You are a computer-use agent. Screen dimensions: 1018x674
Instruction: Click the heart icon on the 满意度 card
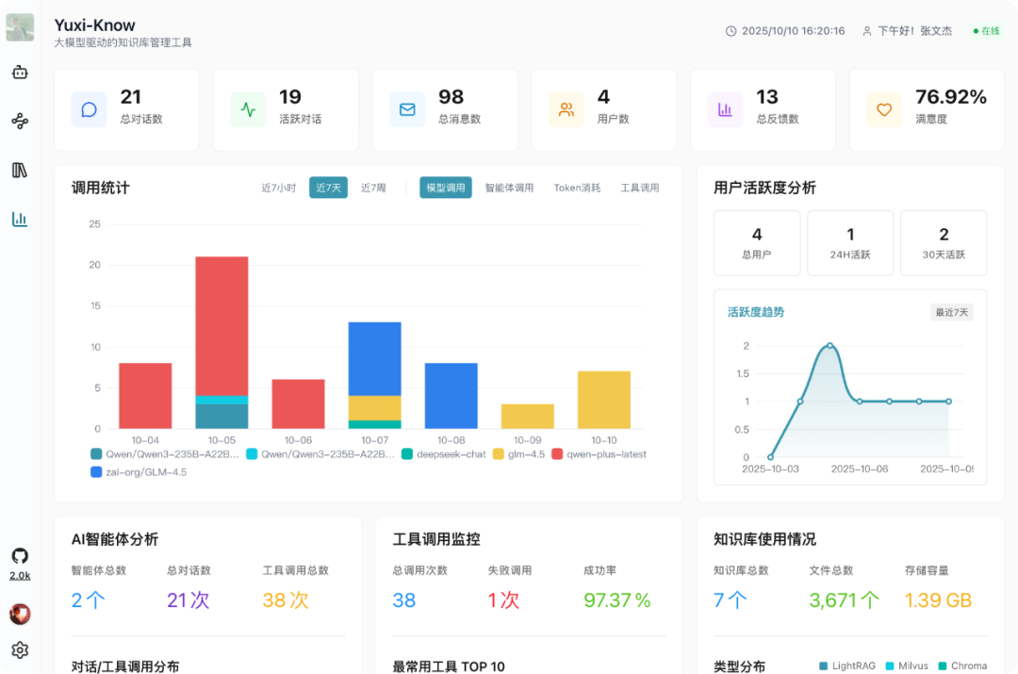[884, 109]
